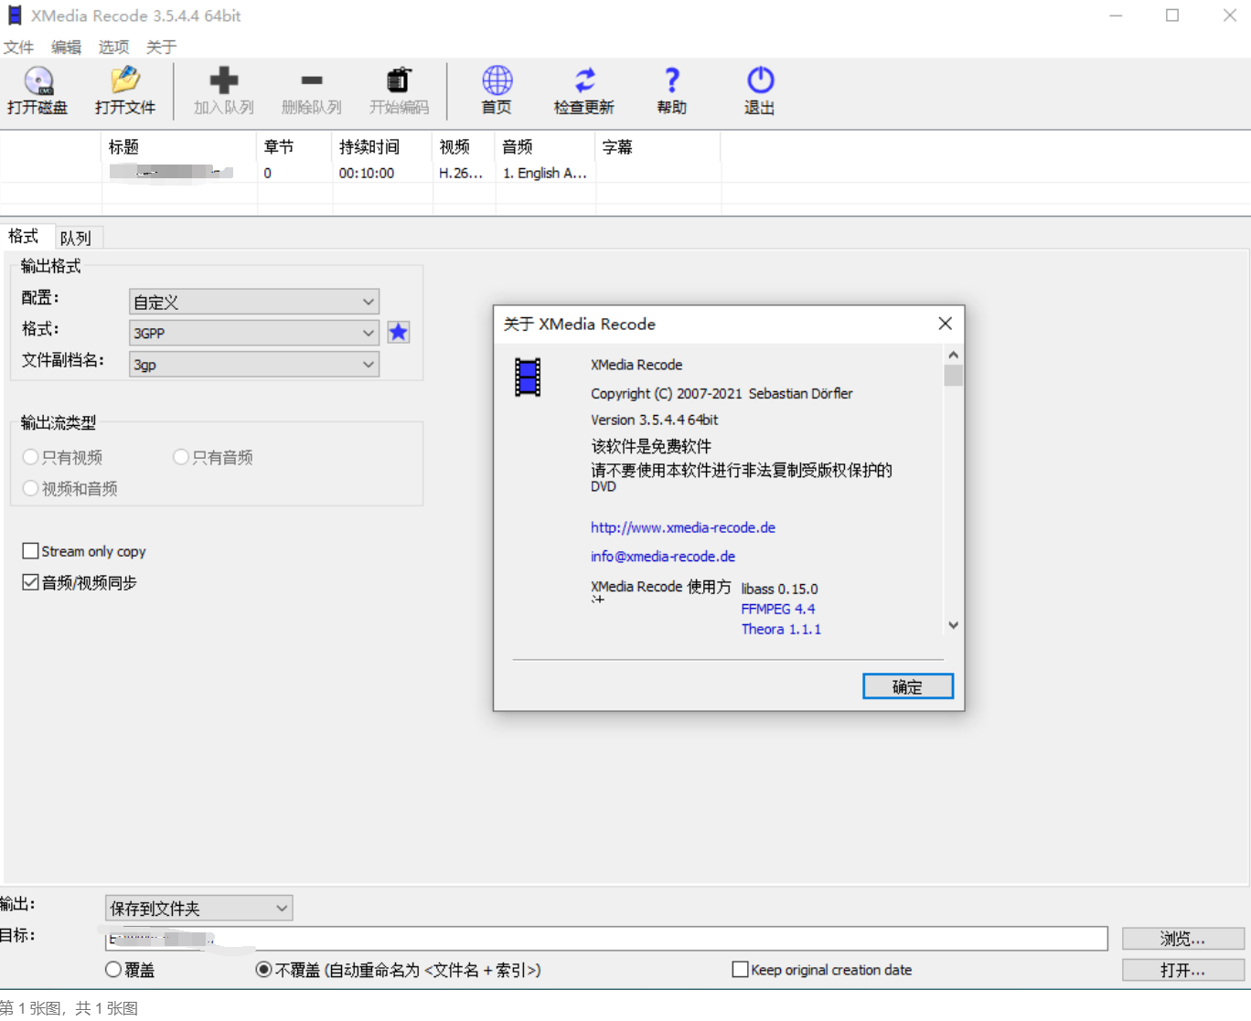
Task: Click the 打开磁盘 (Open Disc) toolbar icon
Action: point(38,81)
